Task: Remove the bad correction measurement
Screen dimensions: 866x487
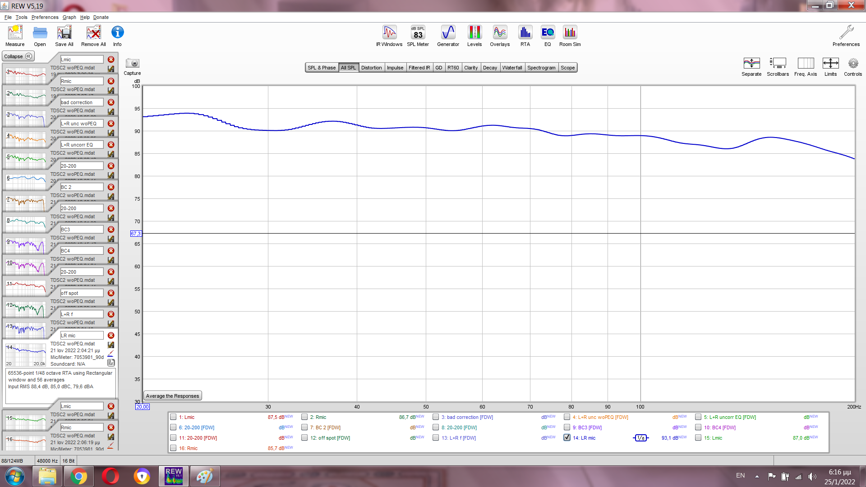Action: [x=111, y=102]
